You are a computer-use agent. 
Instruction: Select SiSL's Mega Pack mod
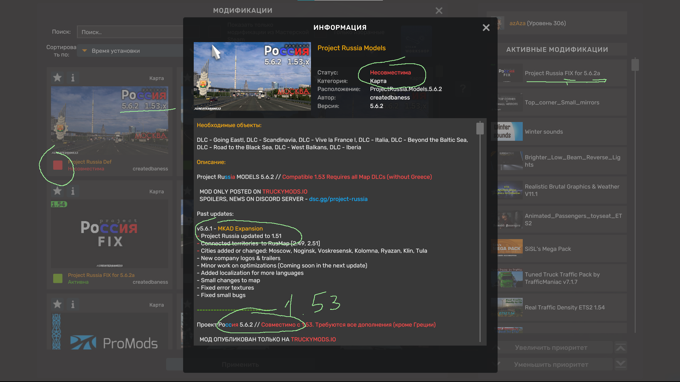[x=559, y=249]
